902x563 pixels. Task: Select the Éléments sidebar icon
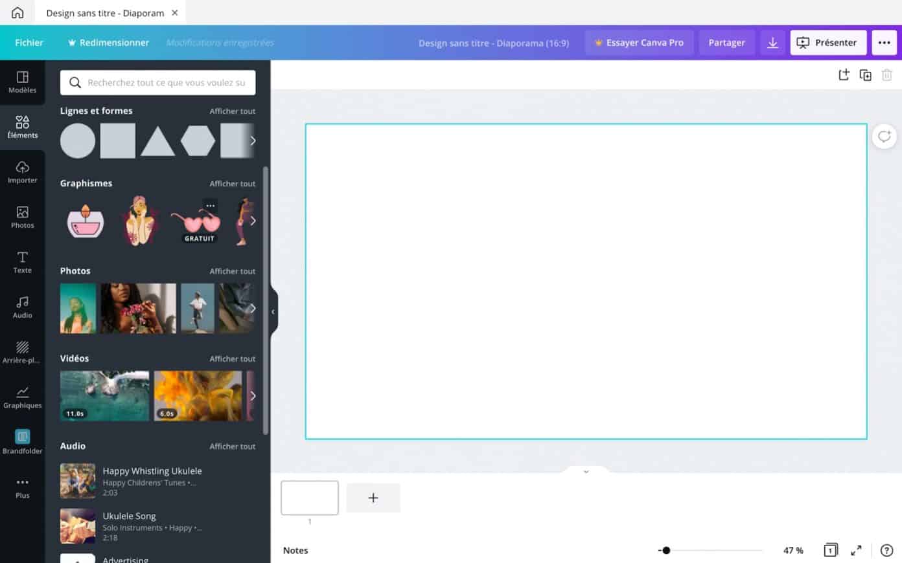pos(23,127)
